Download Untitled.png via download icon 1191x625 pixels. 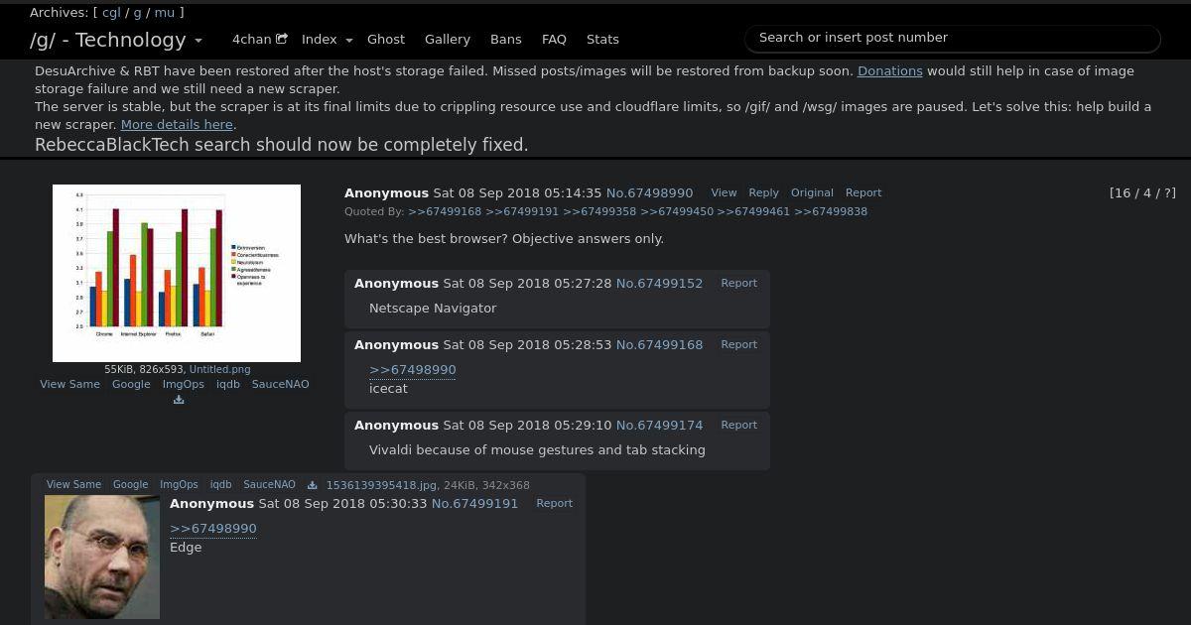coord(179,400)
